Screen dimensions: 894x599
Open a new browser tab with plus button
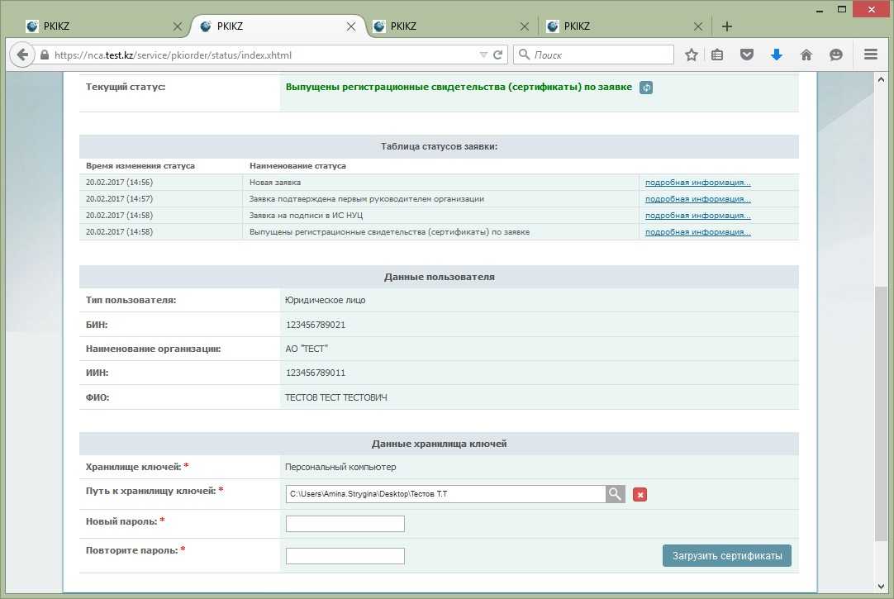[x=727, y=26]
